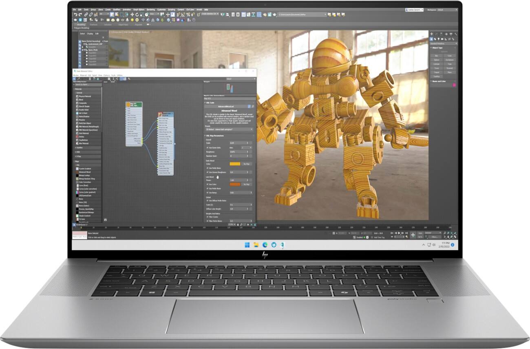
Task: Toggle Use Diffuse Perlin Noise checkbox
Action: click(208, 200)
